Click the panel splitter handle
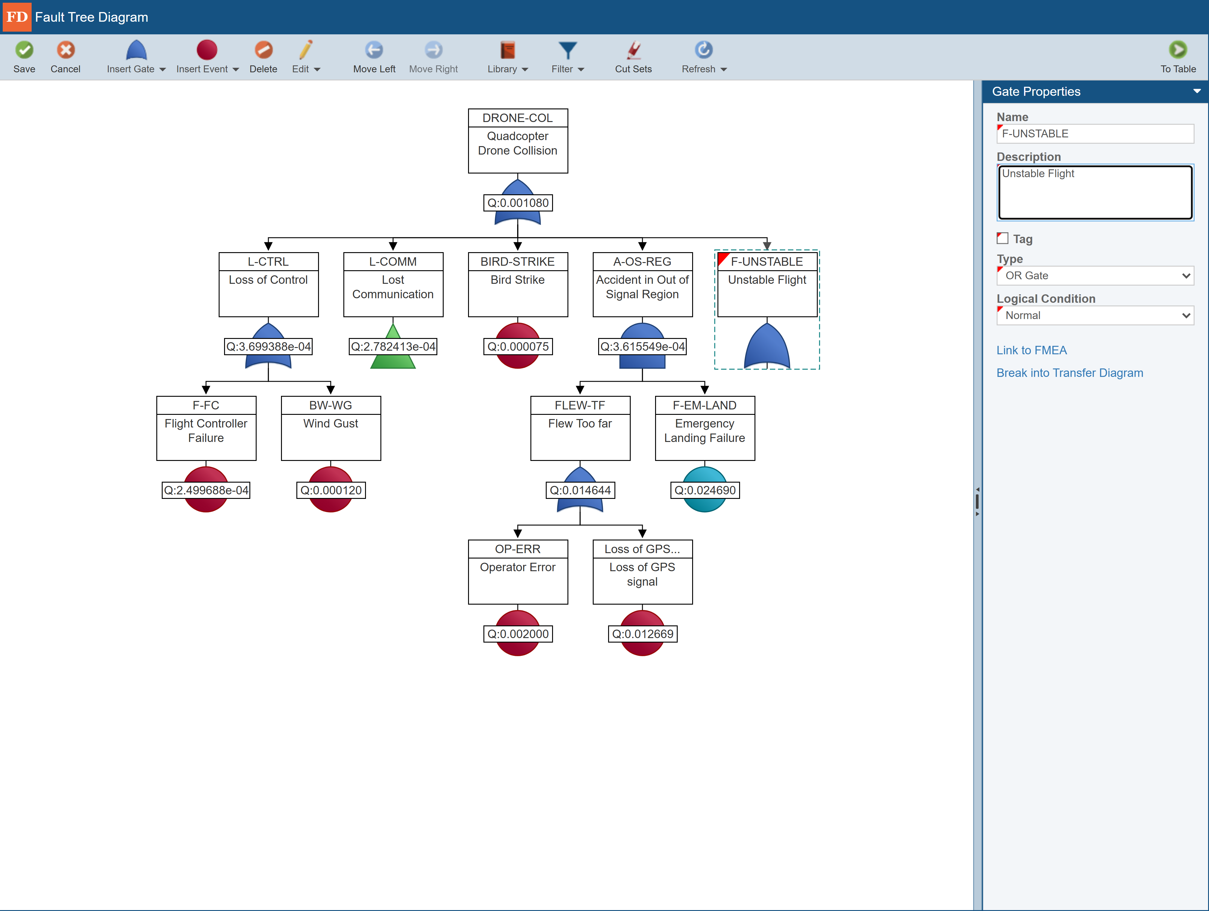Image resolution: width=1209 pixels, height=911 pixels. point(977,501)
